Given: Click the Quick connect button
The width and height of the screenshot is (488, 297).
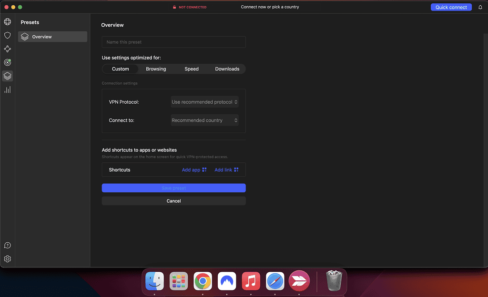Looking at the screenshot, I should click(451, 7).
